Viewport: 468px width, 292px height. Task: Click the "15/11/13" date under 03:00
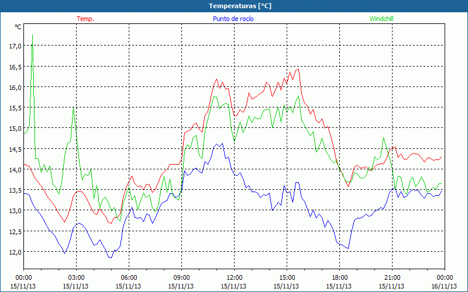click(75, 286)
